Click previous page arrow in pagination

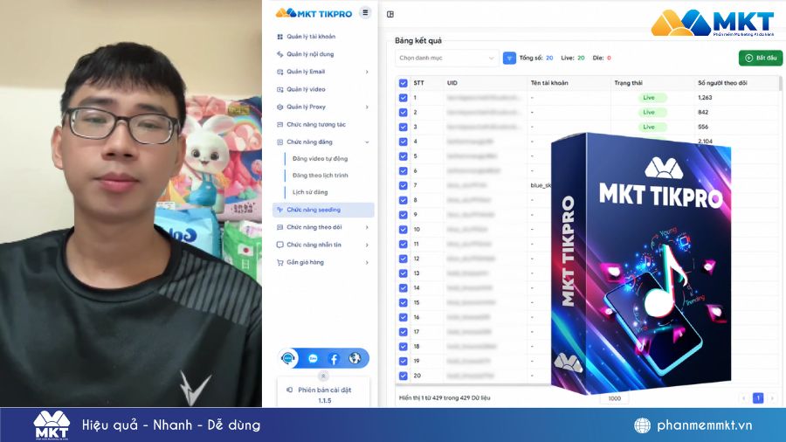pos(744,398)
